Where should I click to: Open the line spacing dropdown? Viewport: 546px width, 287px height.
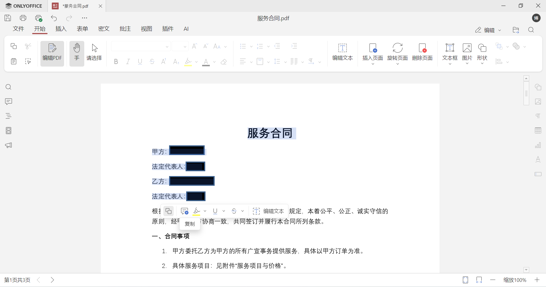tap(286, 62)
